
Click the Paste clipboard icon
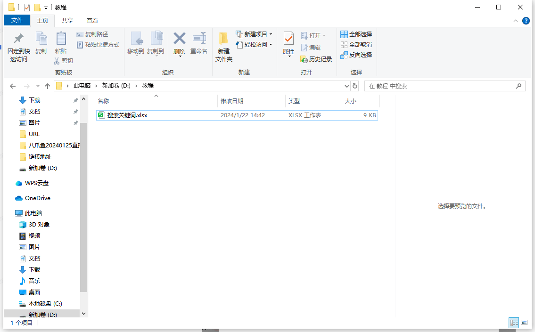[61, 38]
